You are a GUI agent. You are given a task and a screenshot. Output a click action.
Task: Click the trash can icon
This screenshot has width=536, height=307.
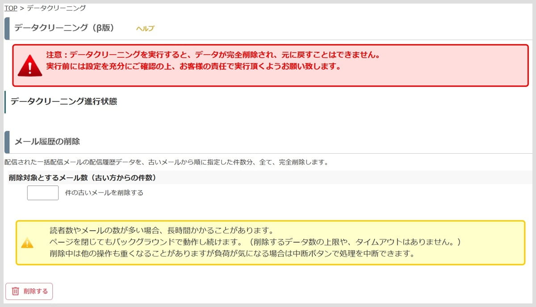(x=15, y=291)
